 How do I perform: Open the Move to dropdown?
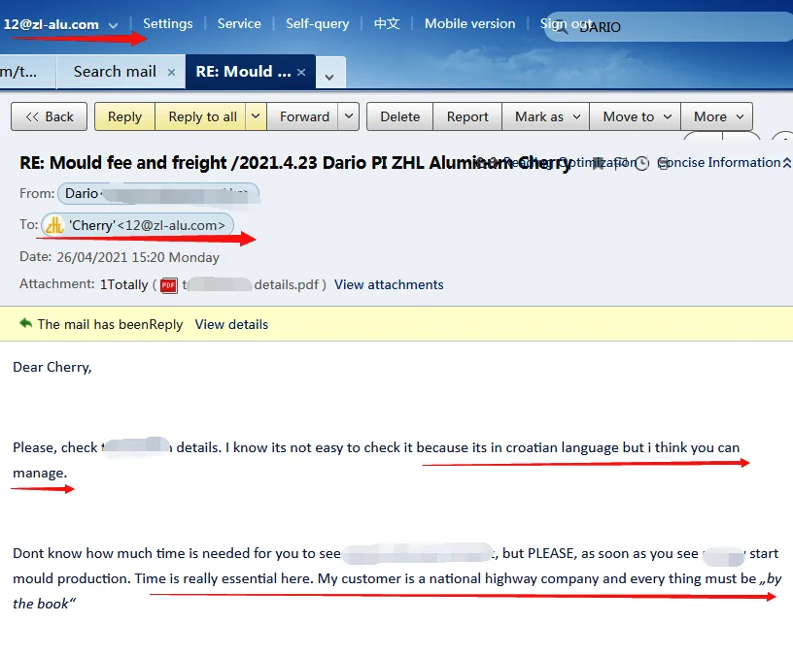(636, 116)
